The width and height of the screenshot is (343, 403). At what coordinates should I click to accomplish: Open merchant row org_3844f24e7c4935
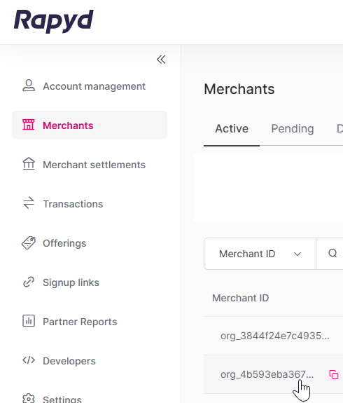point(274,336)
